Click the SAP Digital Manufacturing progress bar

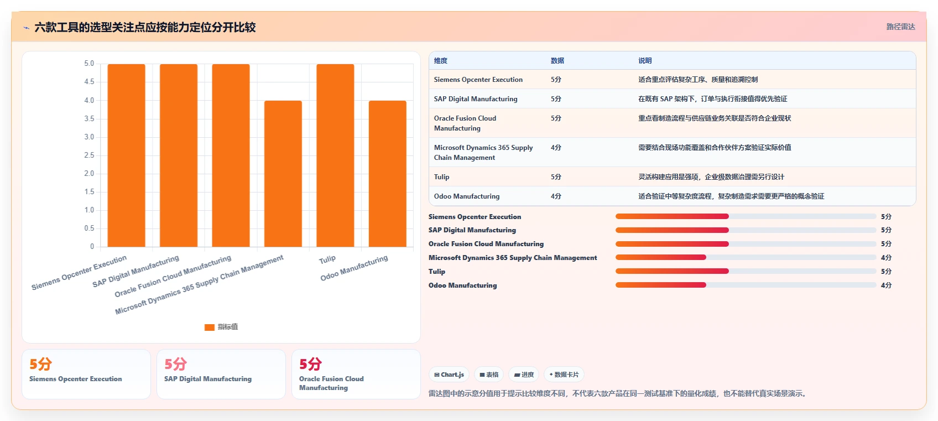click(746, 230)
